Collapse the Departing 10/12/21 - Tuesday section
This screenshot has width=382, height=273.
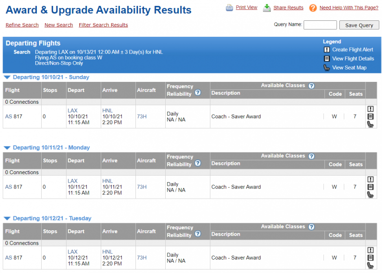[x=7, y=218]
